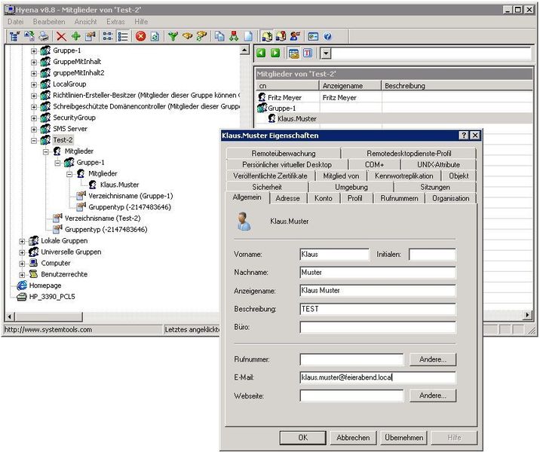Click the tree pane scroll-up arrow
This screenshot has width=540, height=452.
[x=244, y=50]
